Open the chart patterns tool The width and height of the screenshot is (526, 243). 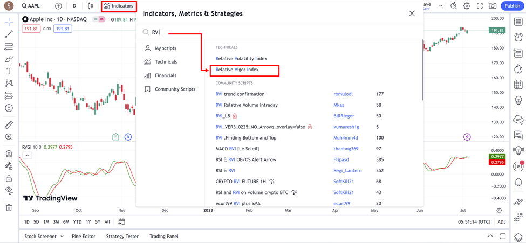[x=9, y=83]
